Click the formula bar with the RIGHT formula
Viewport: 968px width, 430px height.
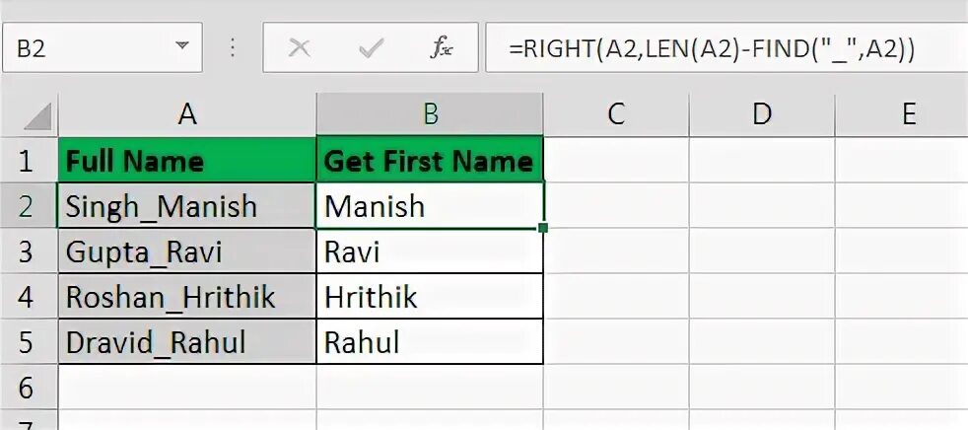[726, 47]
